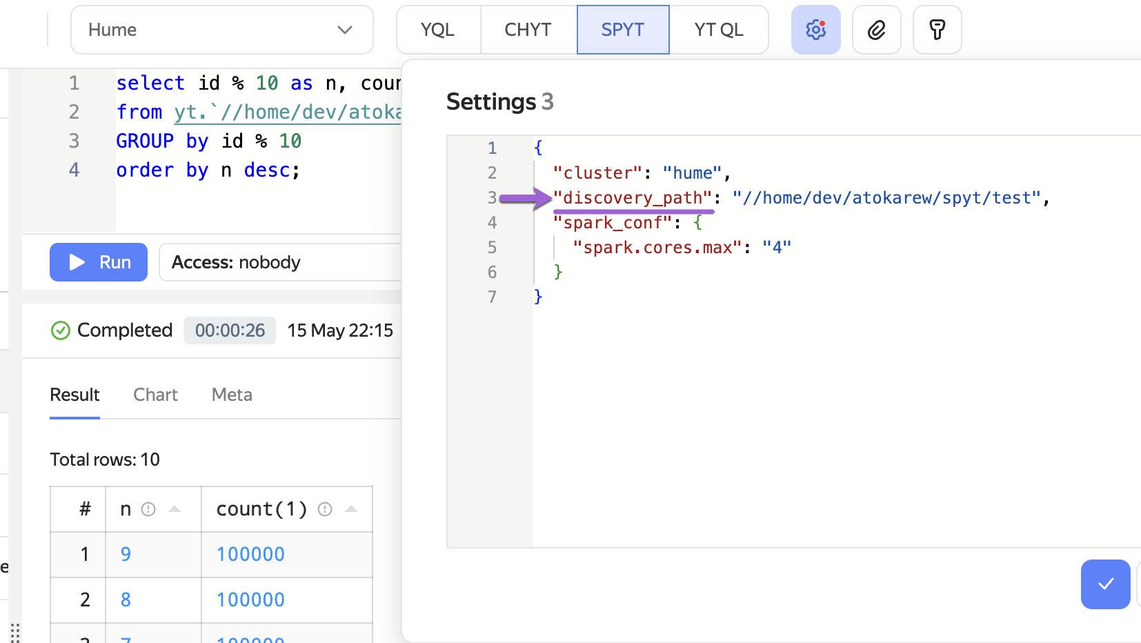The image size is (1141, 643).
Task: Click the 'Total rows: 10' label
Action: 105,459
